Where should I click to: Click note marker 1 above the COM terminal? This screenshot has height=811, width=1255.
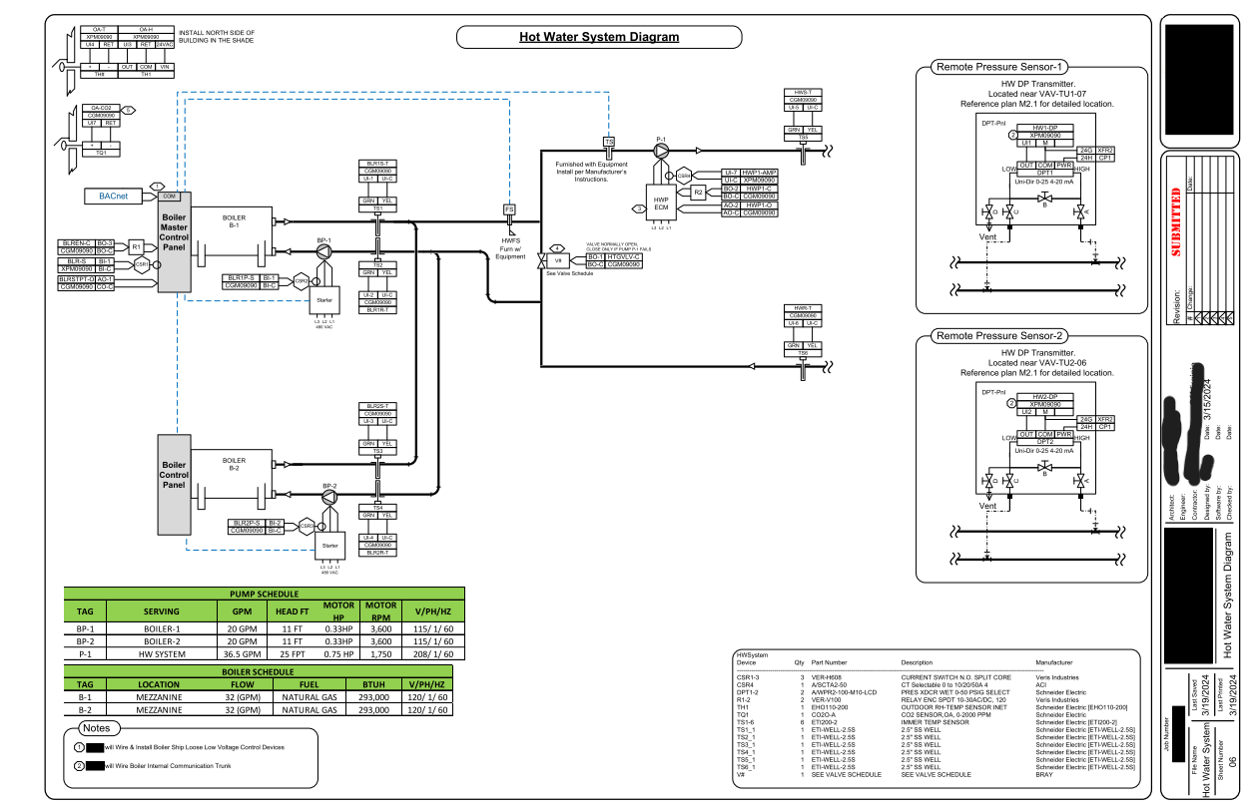coord(158,186)
